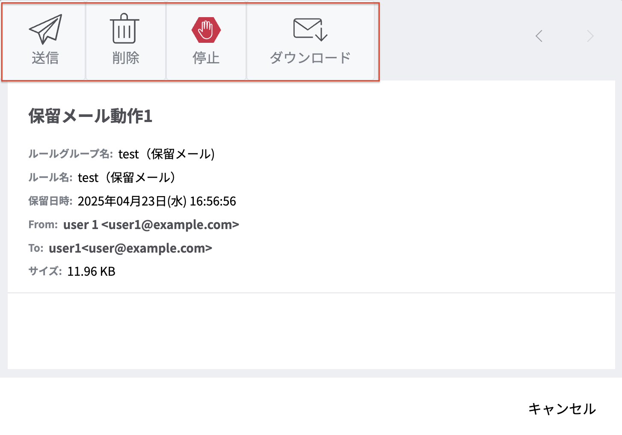Image resolution: width=622 pixels, height=435 pixels.
Task: Click the 保留日時 label
Action: coord(50,201)
